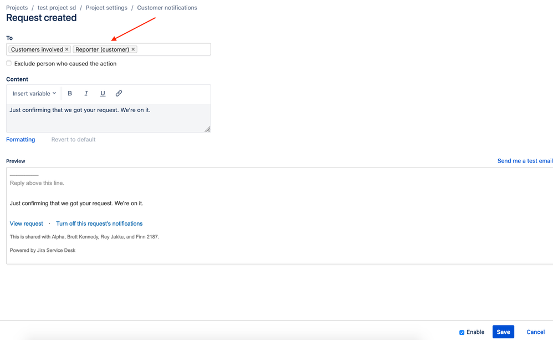Click Send me a test email
The width and height of the screenshot is (553, 340).
click(x=525, y=161)
